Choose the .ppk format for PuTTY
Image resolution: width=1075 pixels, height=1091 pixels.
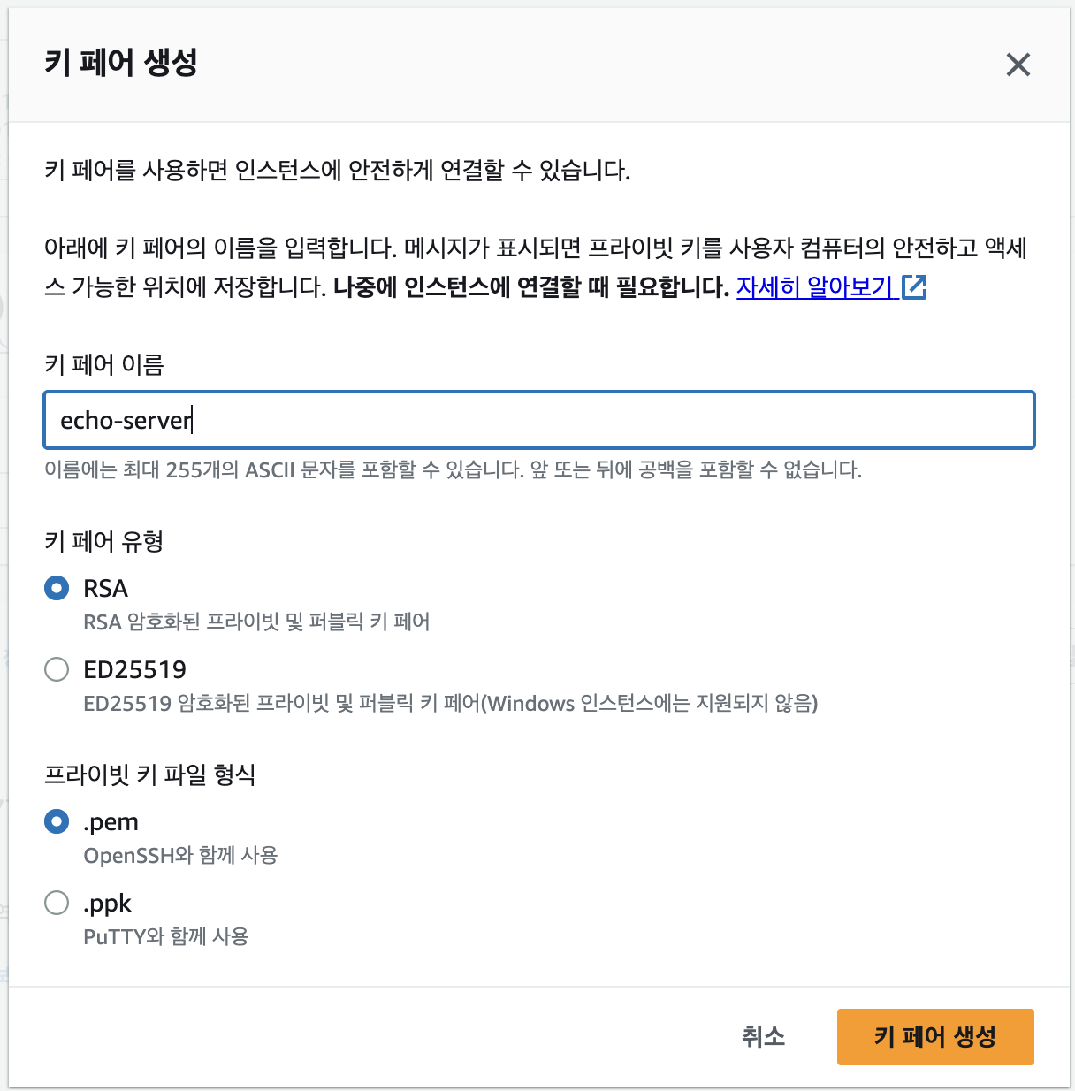pos(56,903)
